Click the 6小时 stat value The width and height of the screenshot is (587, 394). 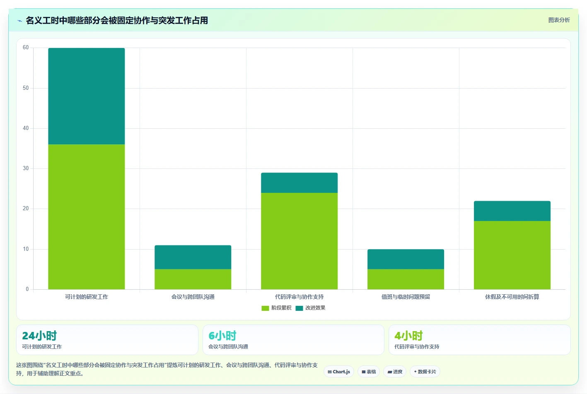click(222, 336)
